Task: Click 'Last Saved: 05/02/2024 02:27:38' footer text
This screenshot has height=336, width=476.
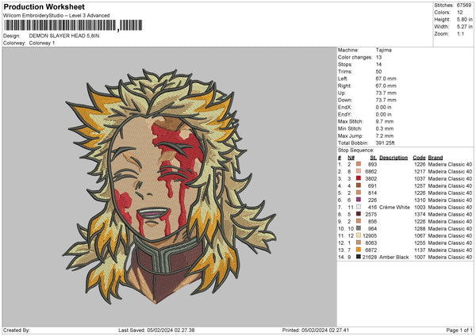Action: [156, 330]
